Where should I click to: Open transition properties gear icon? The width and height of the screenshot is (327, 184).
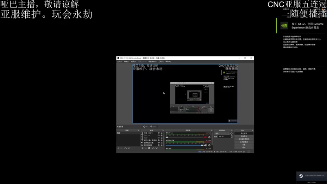click(231, 134)
